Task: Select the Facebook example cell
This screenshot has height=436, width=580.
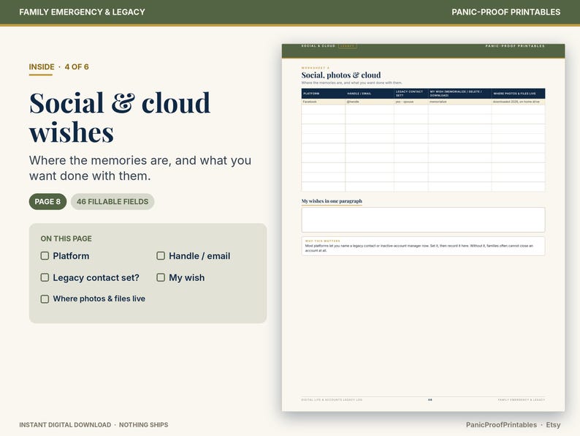Action: [324, 102]
